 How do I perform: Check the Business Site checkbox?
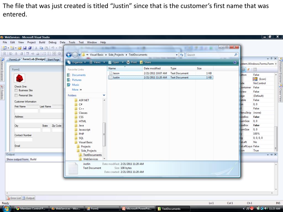point(16,90)
